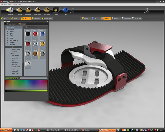Switch to the Advanced tab
The width and height of the screenshot is (165, 132).
point(22,24)
